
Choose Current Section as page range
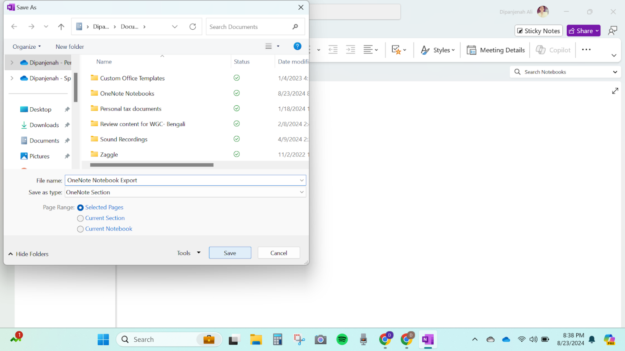(80, 218)
